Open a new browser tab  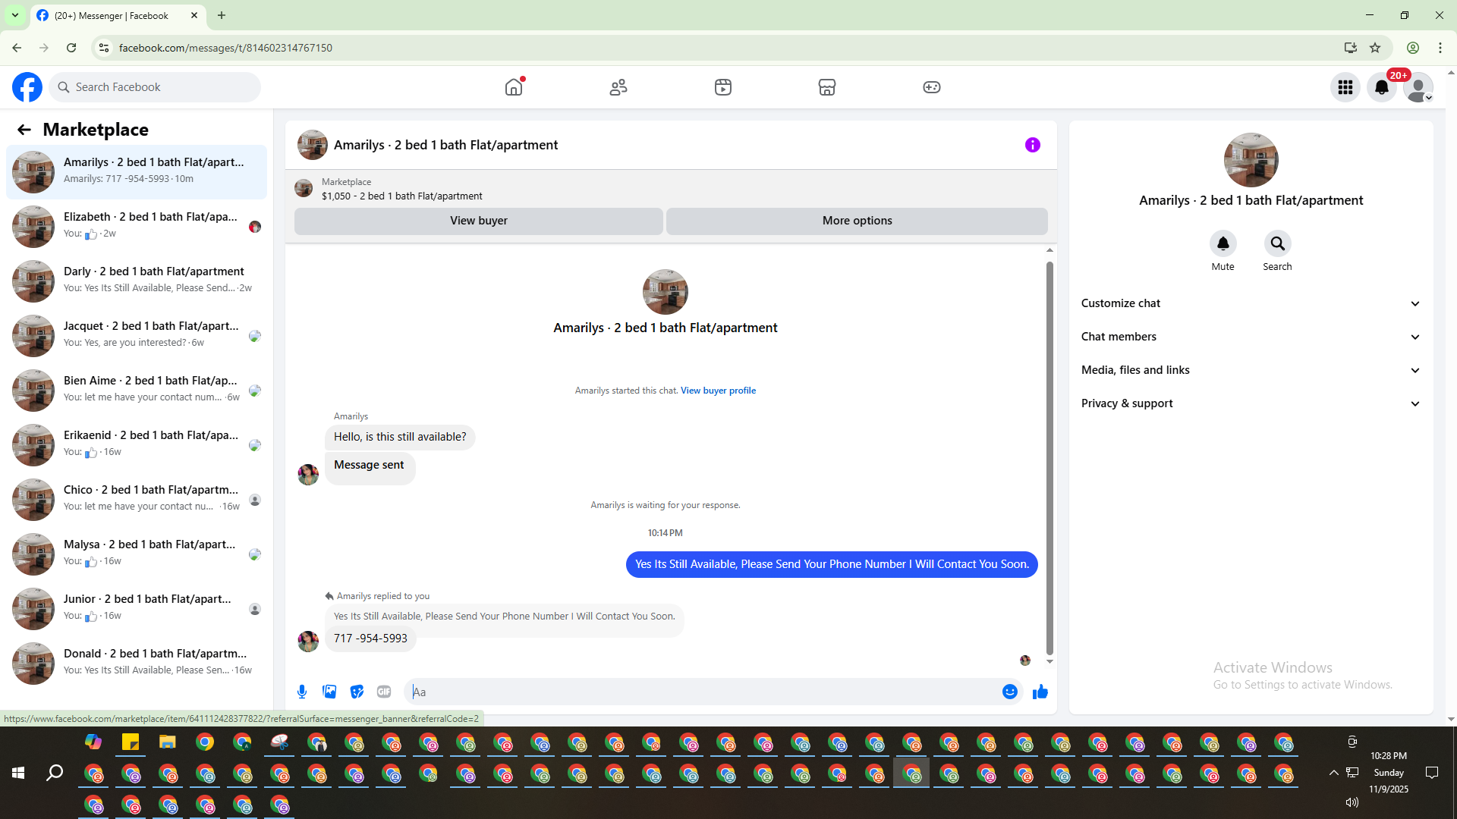pos(222,15)
